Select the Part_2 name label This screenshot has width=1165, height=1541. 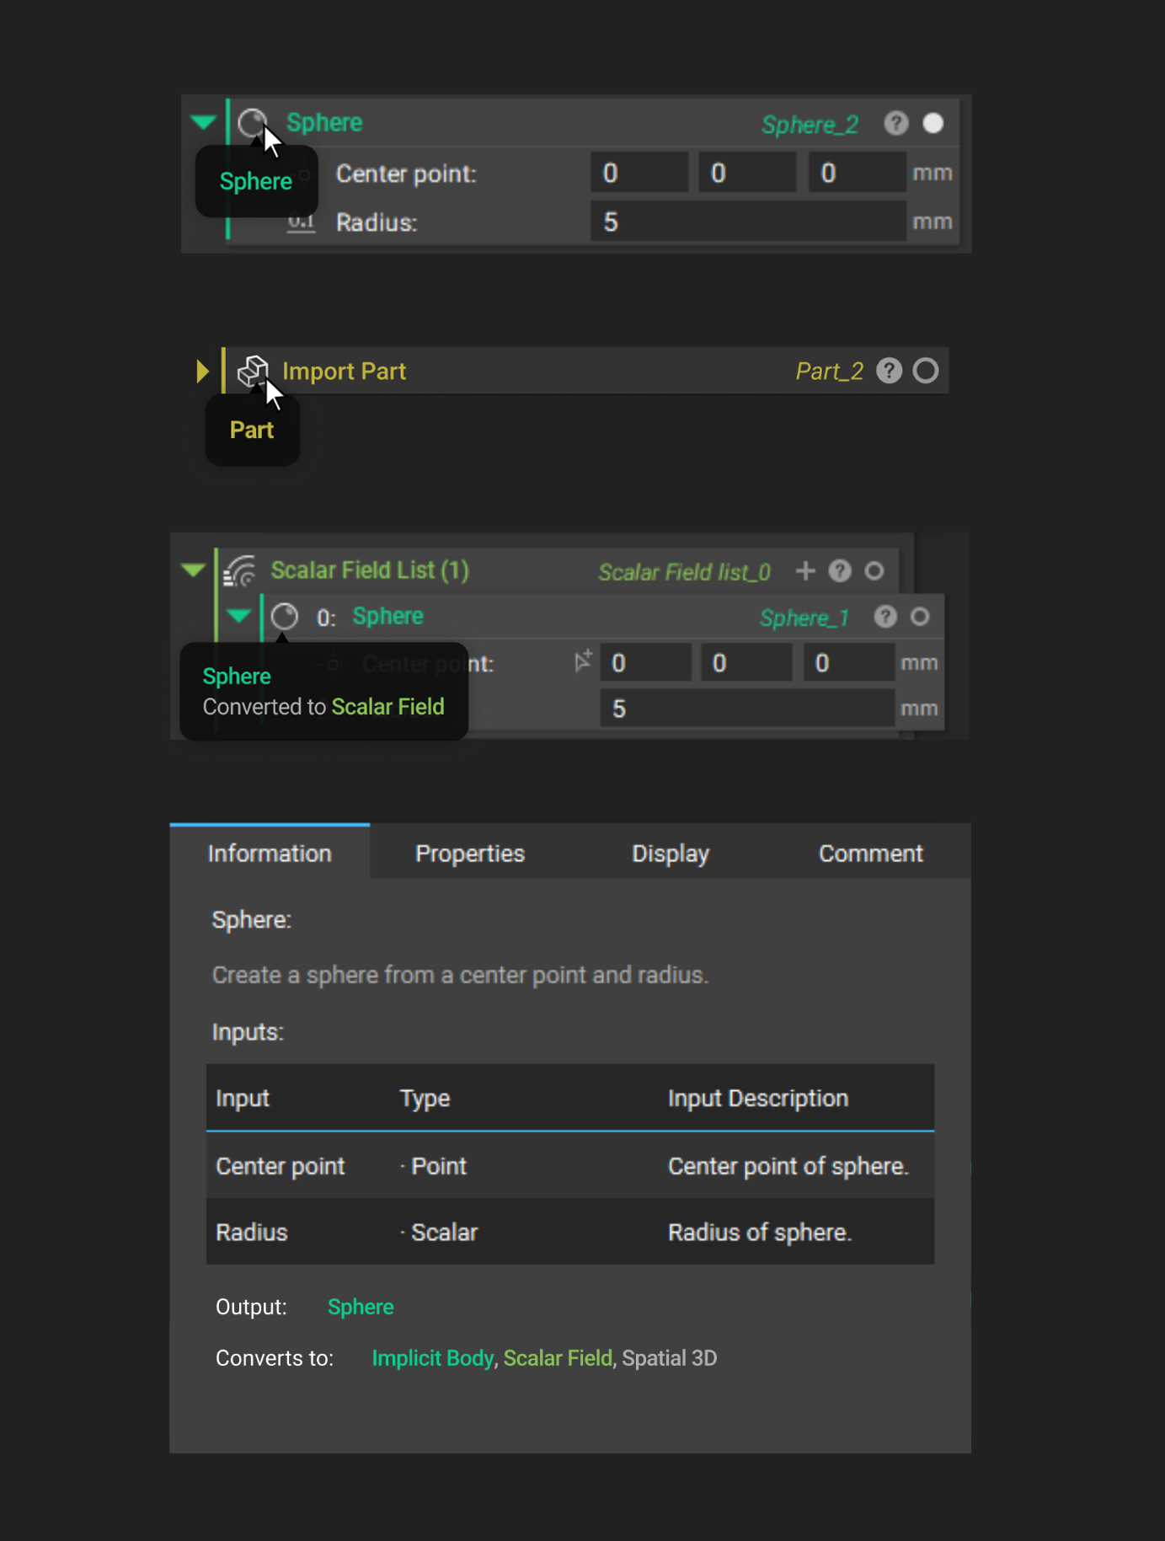830,372
